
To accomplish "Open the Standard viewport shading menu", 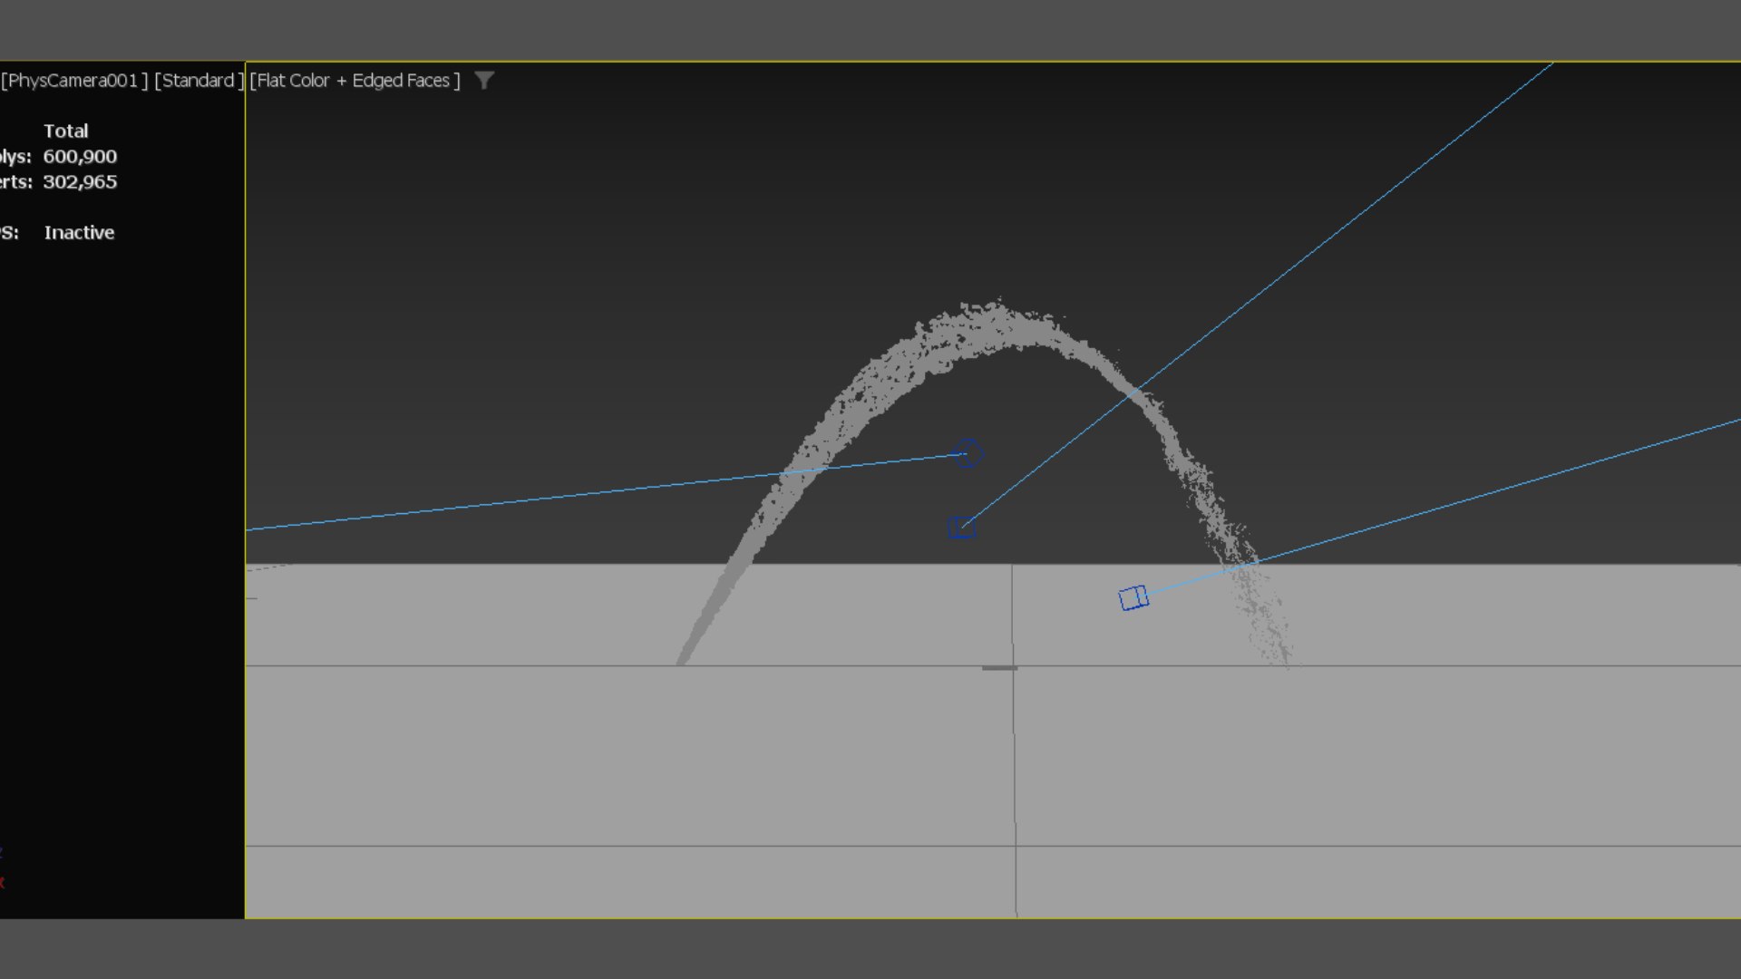I will (x=199, y=81).
